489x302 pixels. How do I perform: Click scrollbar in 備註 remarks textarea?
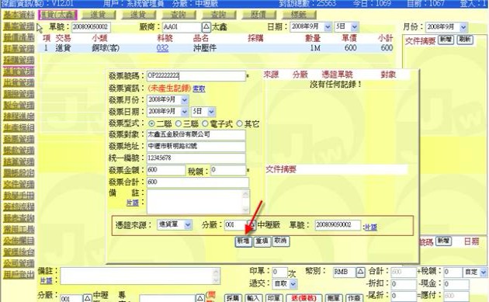(x=245, y=202)
